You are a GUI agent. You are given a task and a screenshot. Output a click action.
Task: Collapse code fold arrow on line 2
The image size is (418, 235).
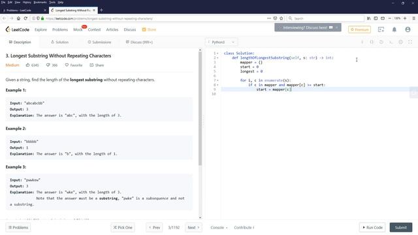tap(217, 58)
